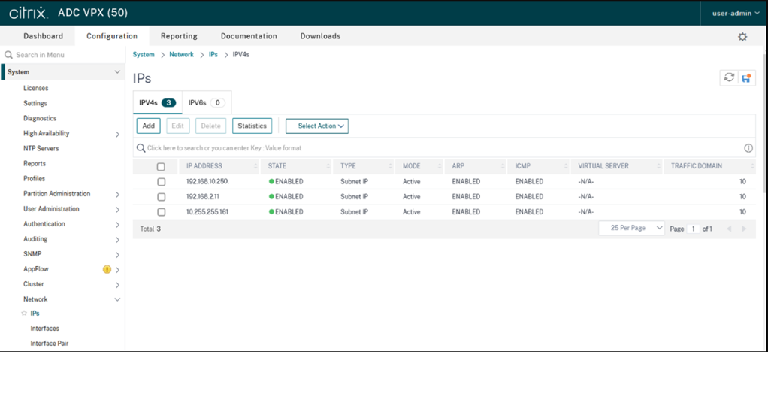Click the info icon in search bar

(x=748, y=148)
